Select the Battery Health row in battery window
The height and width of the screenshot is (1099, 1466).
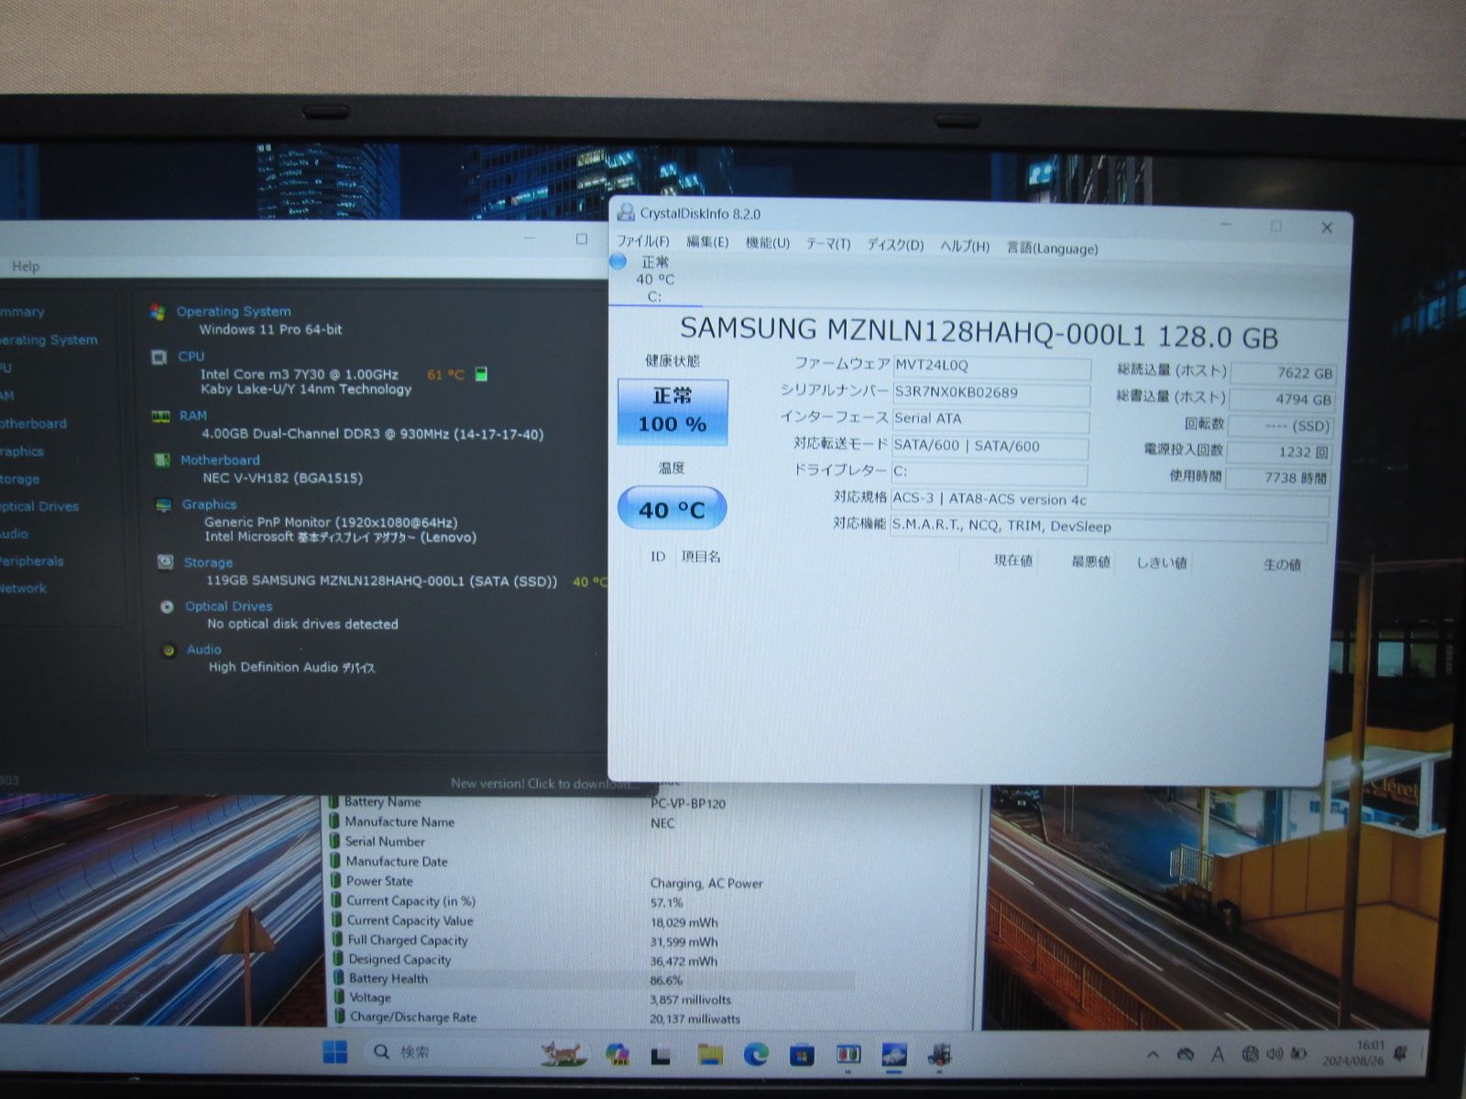click(592, 979)
